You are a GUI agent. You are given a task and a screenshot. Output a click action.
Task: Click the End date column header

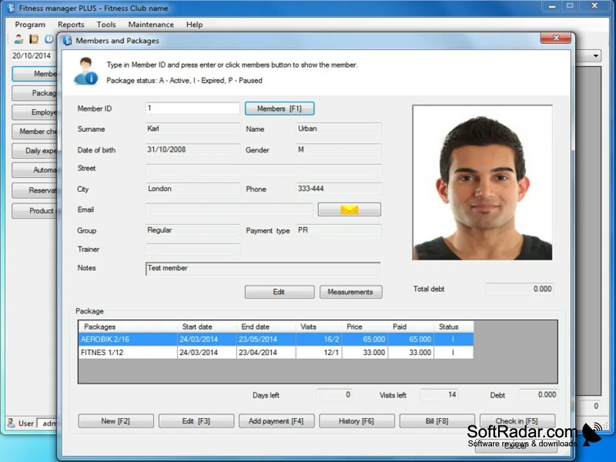click(266, 327)
